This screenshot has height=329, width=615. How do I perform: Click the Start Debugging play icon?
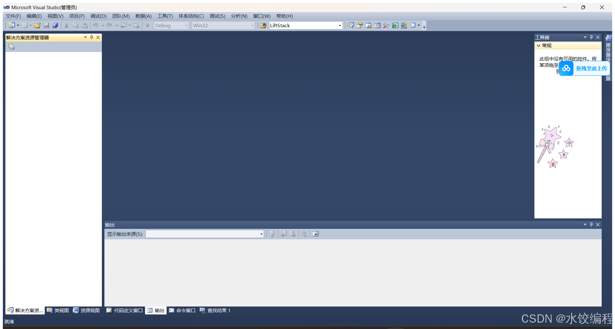coord(148,25)
